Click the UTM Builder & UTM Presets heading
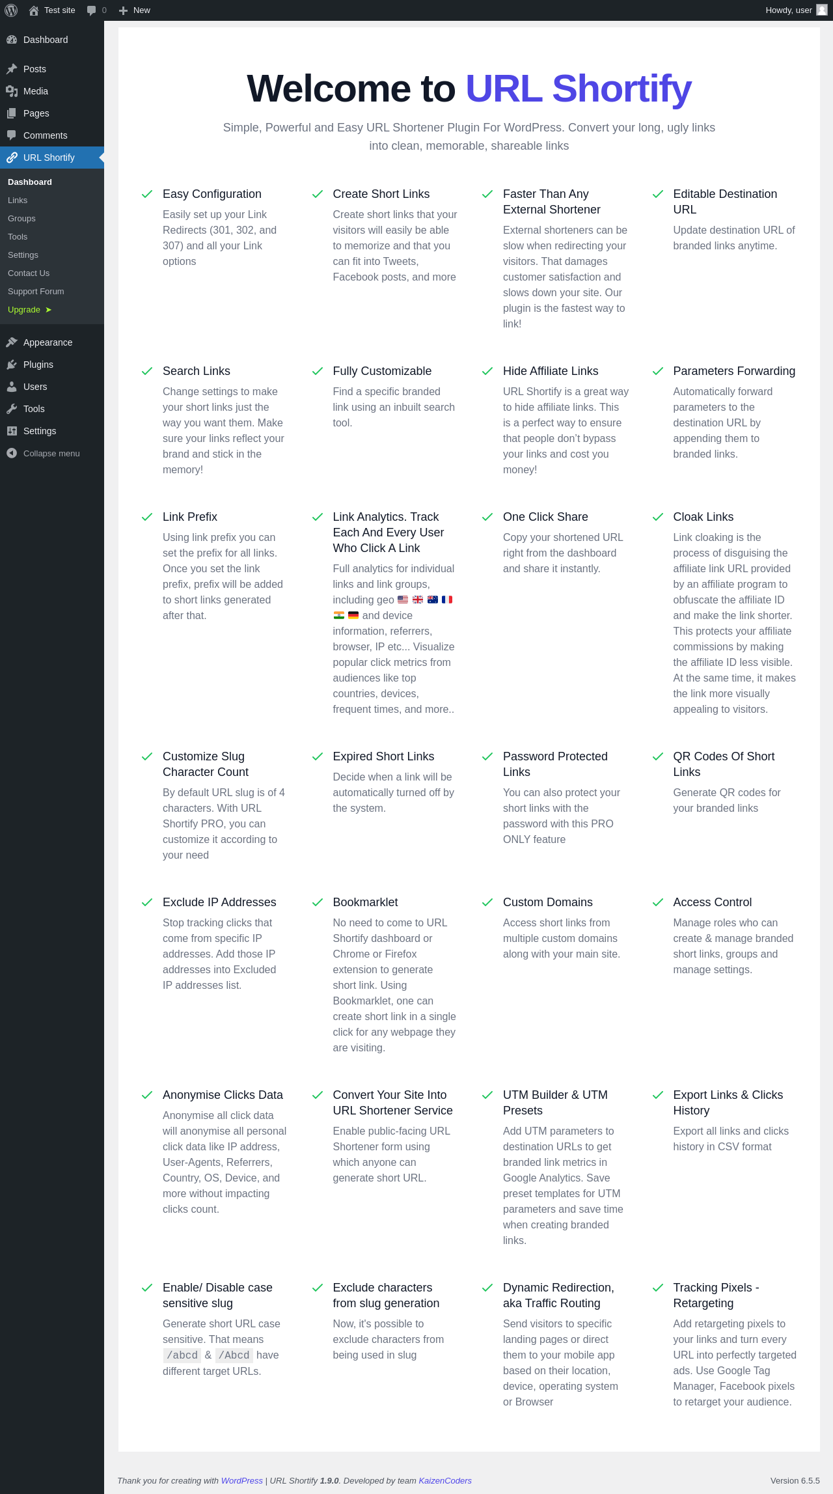Viewport: 833px width, 1494px height. pos(555,1103)
